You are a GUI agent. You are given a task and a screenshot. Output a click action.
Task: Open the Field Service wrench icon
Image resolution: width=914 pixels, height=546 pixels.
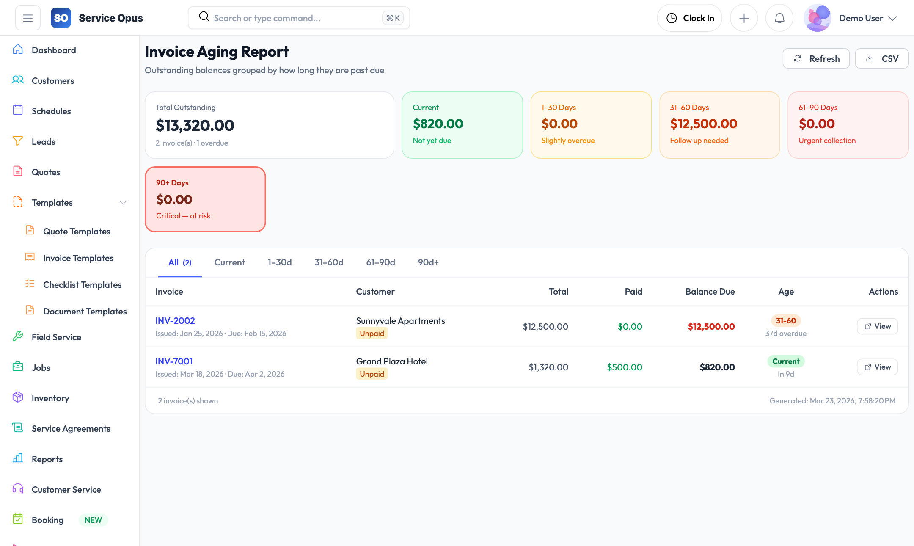tap(18, 336)
